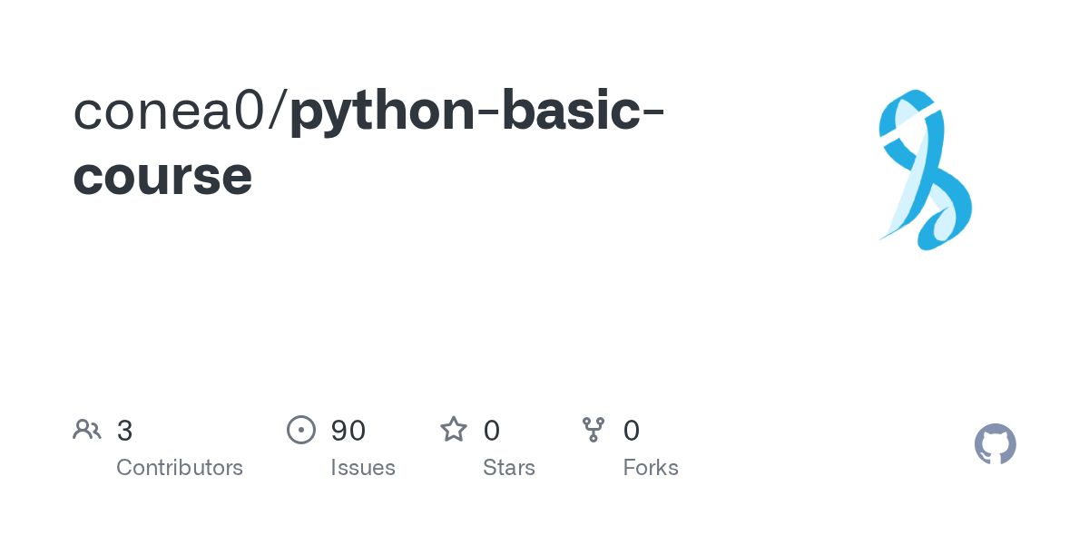Image resolution: width=1089 pixels, height=544 pixels.
Task: Click the Forks branch icon
Action: click(594, 429)
